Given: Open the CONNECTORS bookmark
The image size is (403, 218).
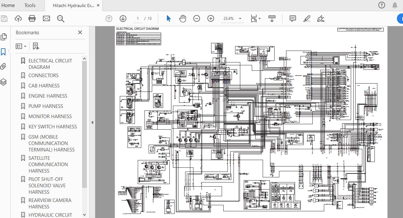Looking at the screenshot, I should click(x=44, y=76).
